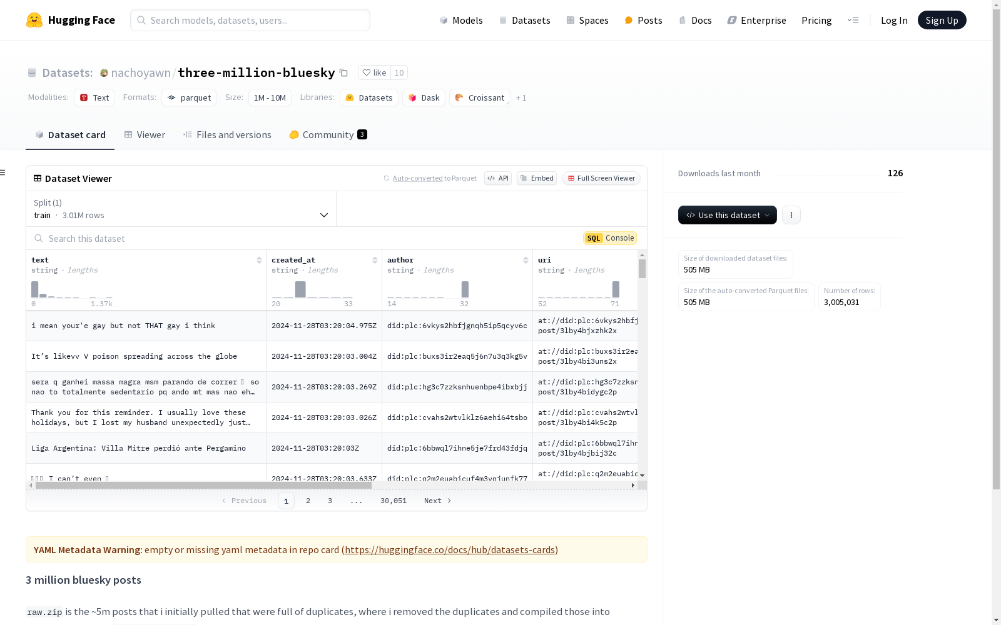This screenshot has width=1001, height=625.
Task: Sort by created_at column sort icon
Action: (x=375, y=260)
